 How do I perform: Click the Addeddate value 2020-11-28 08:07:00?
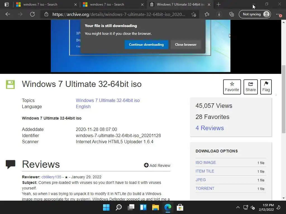[96, 129]
